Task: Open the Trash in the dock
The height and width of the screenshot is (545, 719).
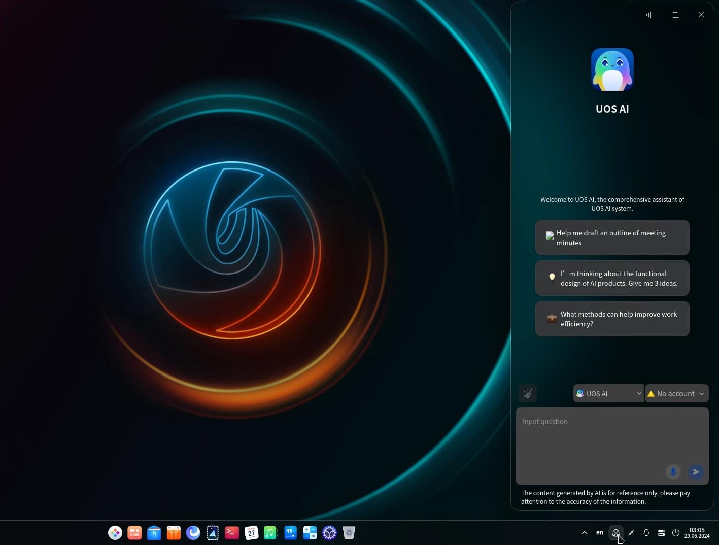Action: (x=349, y=533)
